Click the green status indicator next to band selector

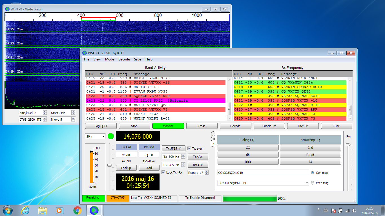pyautogui.click(x=111, y=136)
